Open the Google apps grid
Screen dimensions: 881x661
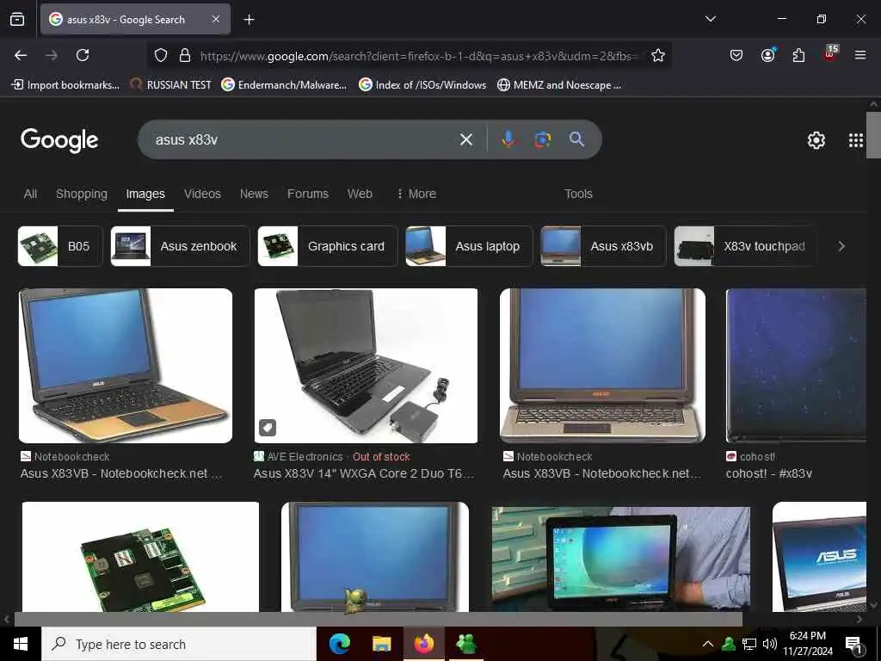855,140
